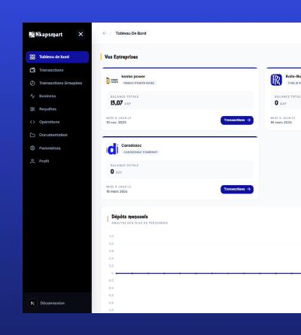Go back using the breadcrumb arrow
The image size is (301, 335).
105,33
